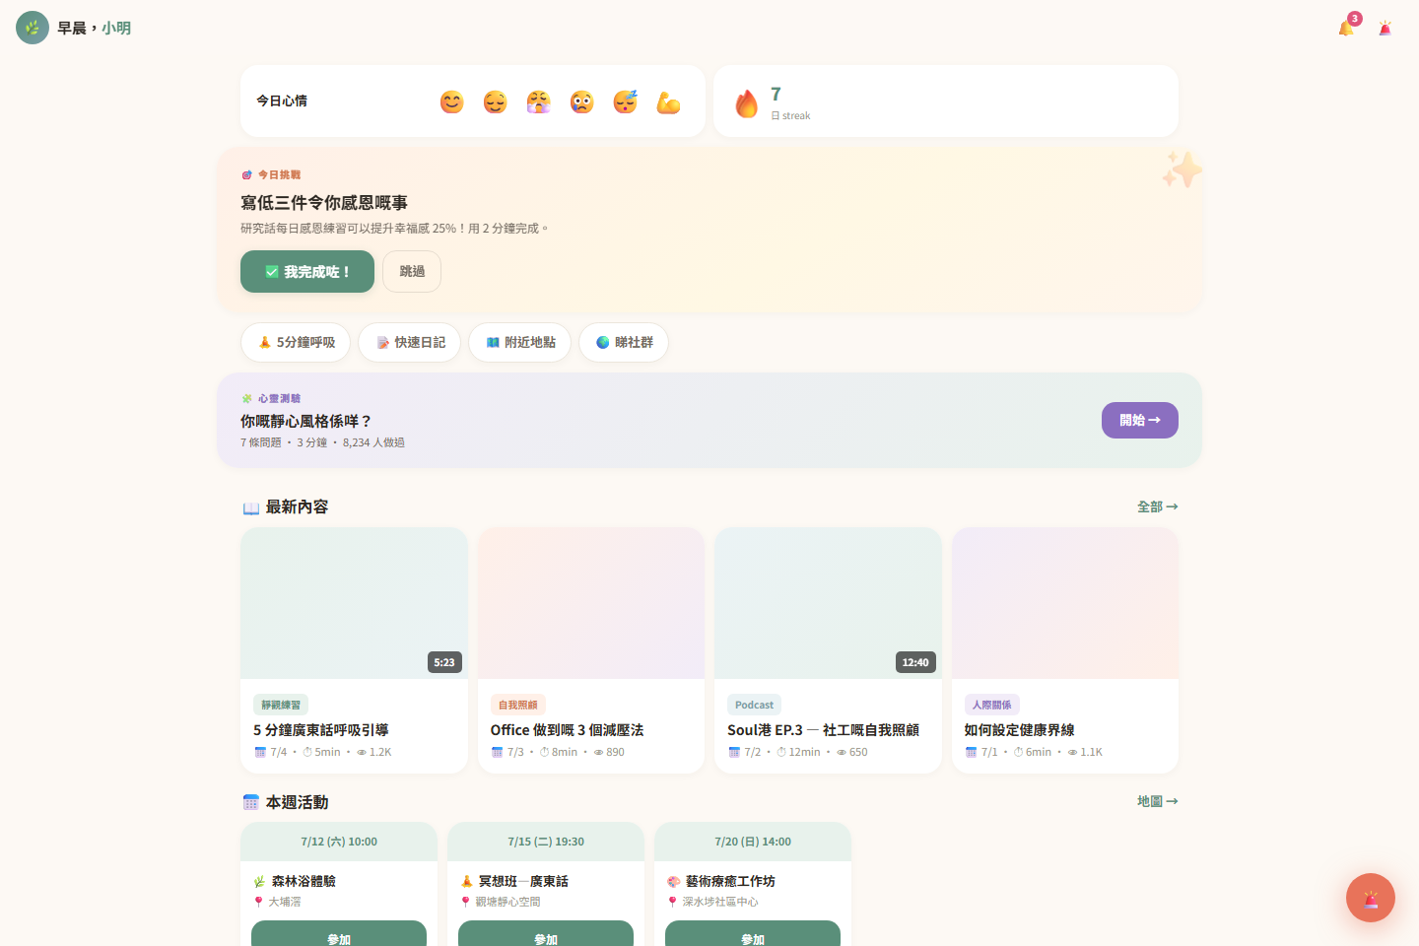
Task: Click quiz heading 你嘅靜心風格係咩？
Action: 306,421
